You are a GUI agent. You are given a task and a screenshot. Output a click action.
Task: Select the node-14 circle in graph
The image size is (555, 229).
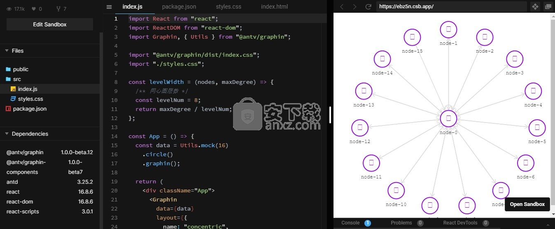pyautogui.click(x=382, y=59)
